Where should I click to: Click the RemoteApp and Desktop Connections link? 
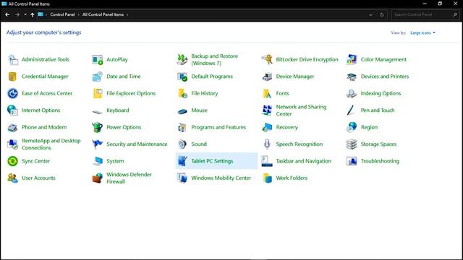pos(51,144)
